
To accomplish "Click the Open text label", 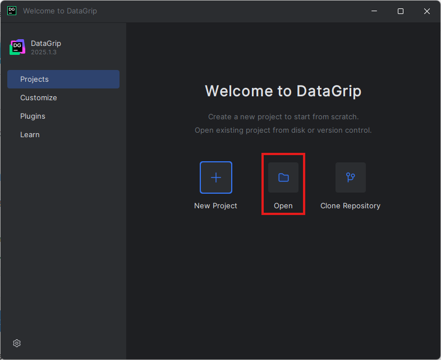I will pos(283,205).
